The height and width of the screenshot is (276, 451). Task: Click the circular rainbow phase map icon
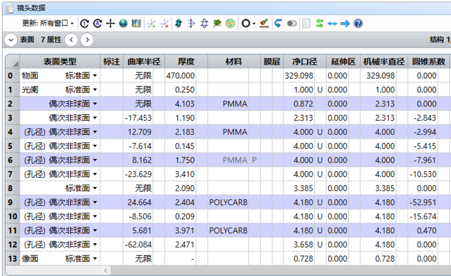[x=230, y=23]
